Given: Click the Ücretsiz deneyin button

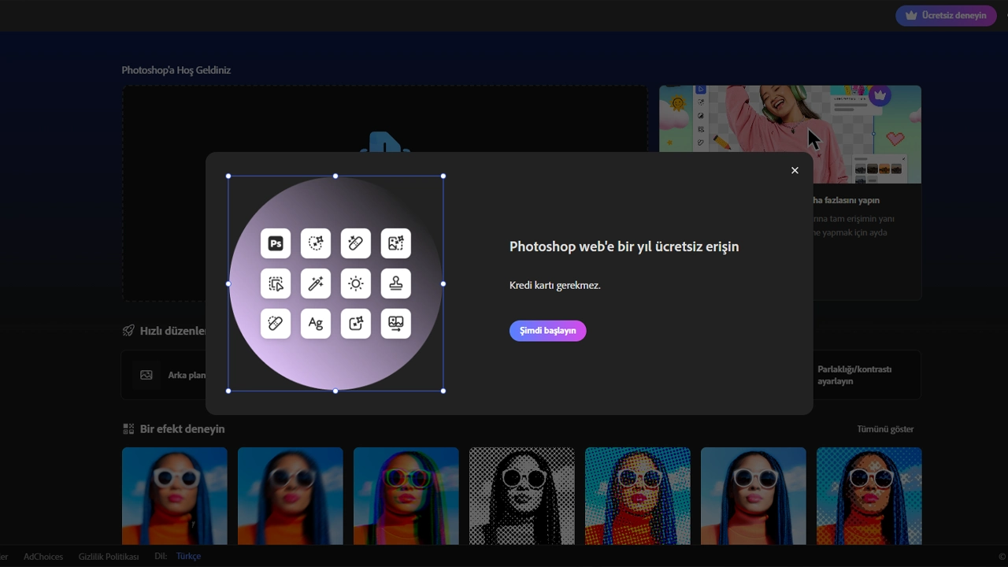Looking at the screenshot, I should [x=945, y=15].
